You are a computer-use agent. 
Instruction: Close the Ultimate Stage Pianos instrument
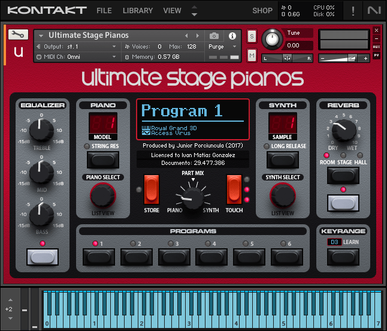point(376,30)
